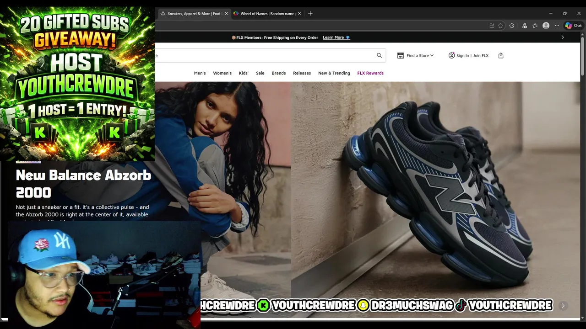Click the store building icon
586x329 pixels.
(401, 55)
